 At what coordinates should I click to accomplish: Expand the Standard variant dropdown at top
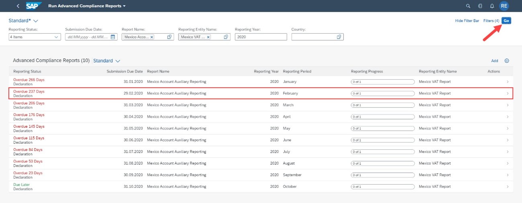36,20
